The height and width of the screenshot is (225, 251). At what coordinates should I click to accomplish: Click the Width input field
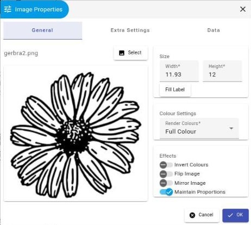click(179, 71)
